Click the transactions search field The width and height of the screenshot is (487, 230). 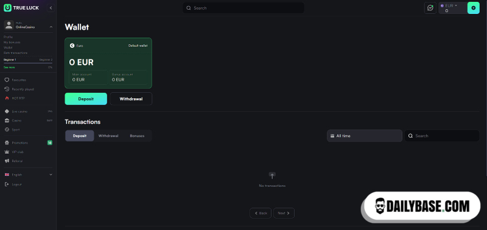tap(442, 136)
